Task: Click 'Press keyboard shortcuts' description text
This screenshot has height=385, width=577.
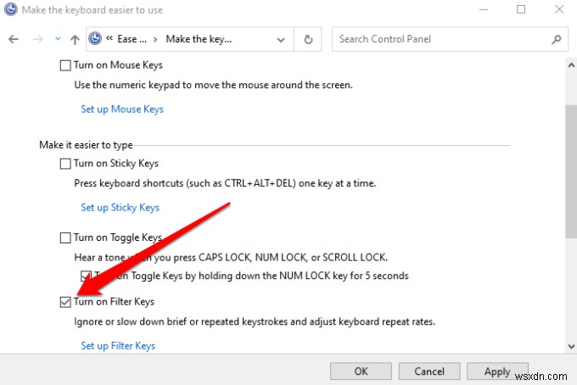Action: tap(225, 183)
